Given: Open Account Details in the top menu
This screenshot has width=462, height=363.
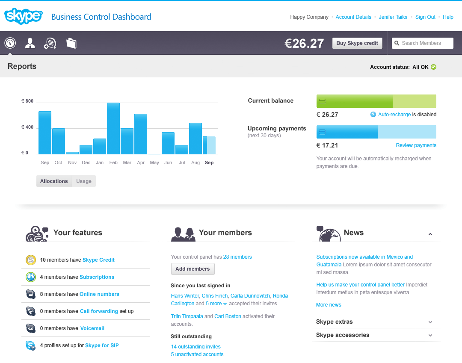Looking at the screenshot, I should tap(353, 17).
